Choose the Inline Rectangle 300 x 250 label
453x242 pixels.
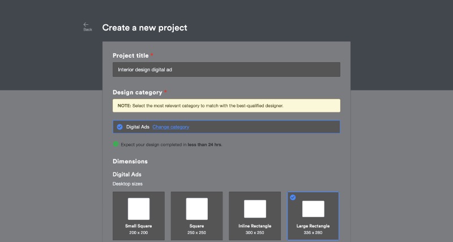(x=255, y=229)
